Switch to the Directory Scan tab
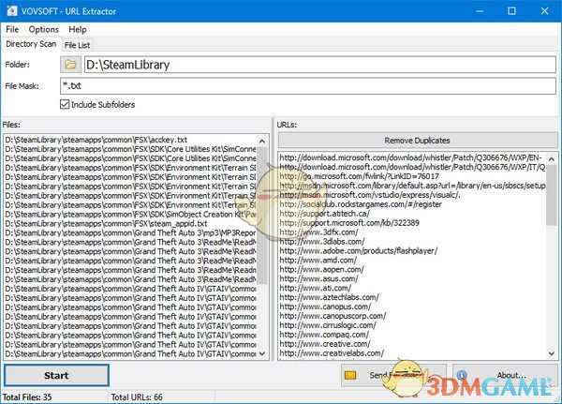Image resolution: width=562 pixels, height=404 pixels. [x=31, y=44]
